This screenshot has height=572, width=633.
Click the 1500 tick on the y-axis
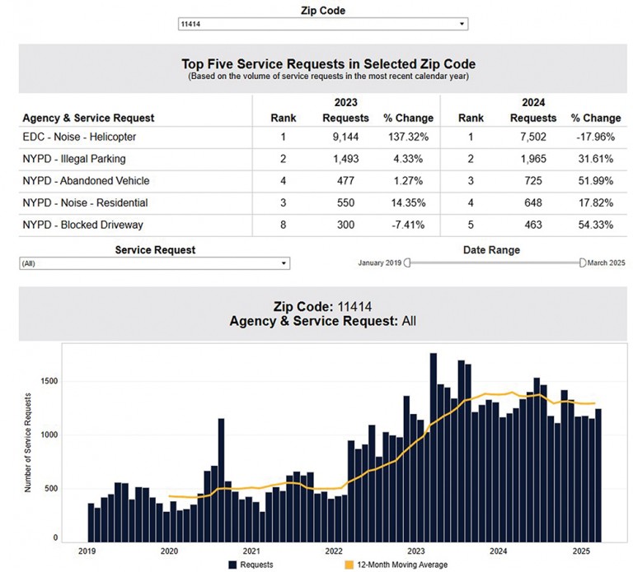pos(51,381)
